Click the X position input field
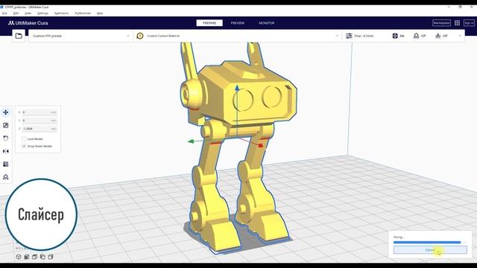This screenshot has height=268, width=477. tap(40, 112)
